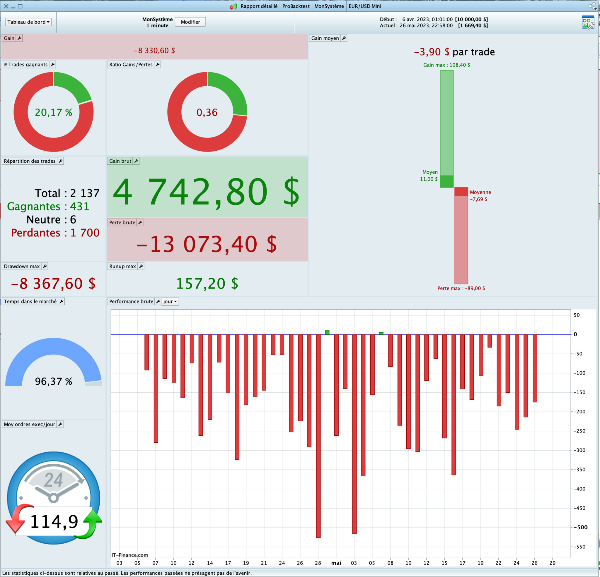Open the dashboard configuration icon top right

[x=588, y=22]
